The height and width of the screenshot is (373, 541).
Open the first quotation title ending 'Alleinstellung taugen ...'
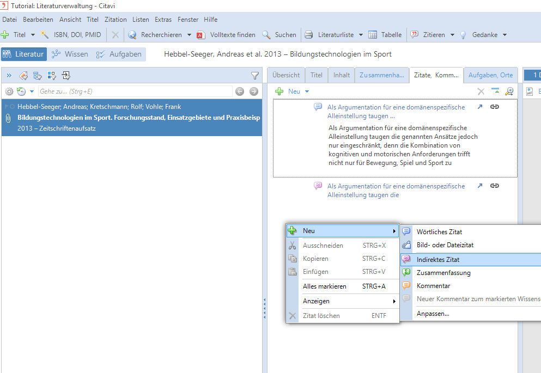(x=396, y=112)
